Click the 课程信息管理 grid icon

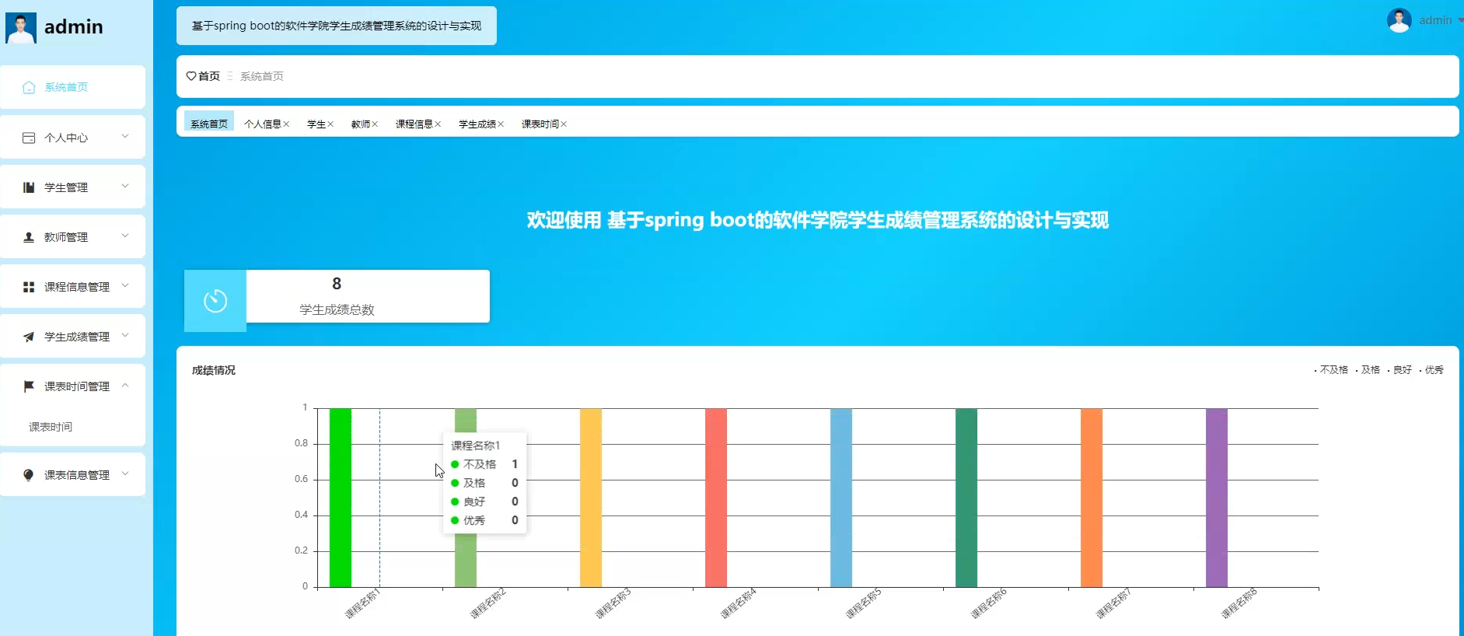(29, 287)
